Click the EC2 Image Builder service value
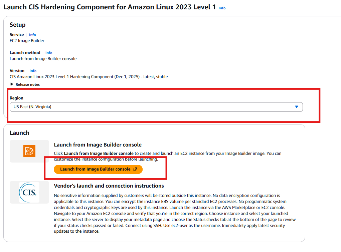Screen dimensions: 341x252 27,41
